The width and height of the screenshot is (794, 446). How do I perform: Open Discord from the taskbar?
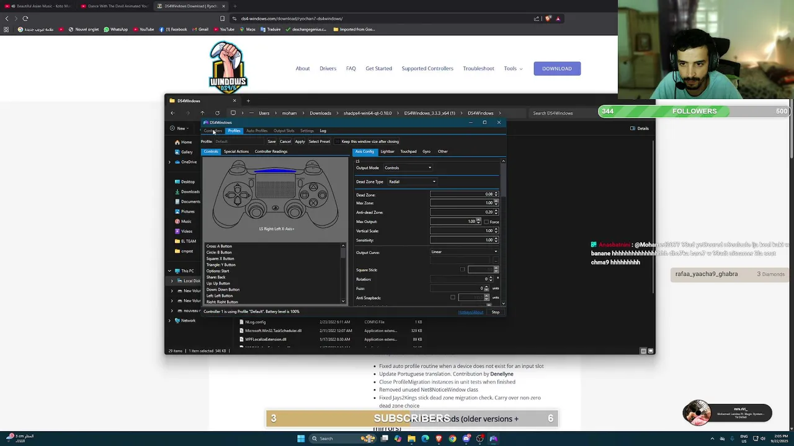[x=466, y=439]
